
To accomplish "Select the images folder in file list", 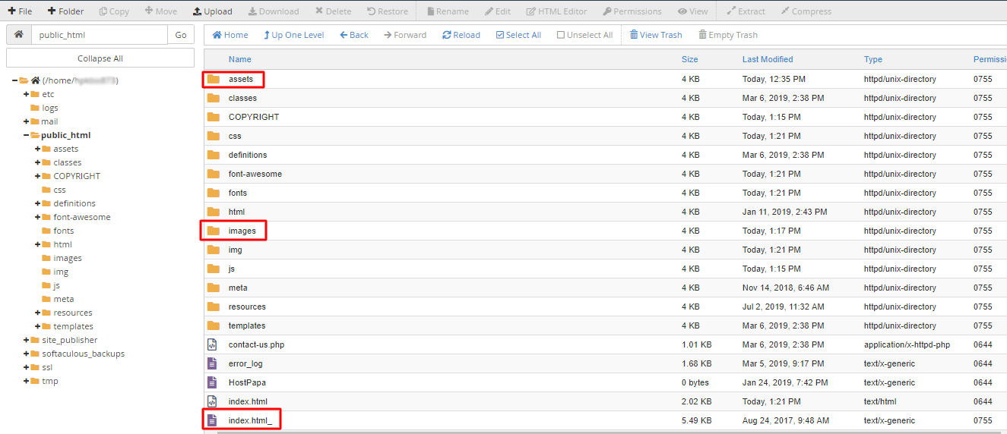I will (242, 231).
